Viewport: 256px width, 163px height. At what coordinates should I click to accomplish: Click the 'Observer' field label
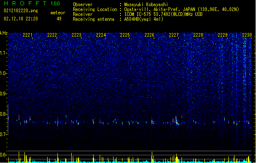pyautogui.click(x=83, y=4)
